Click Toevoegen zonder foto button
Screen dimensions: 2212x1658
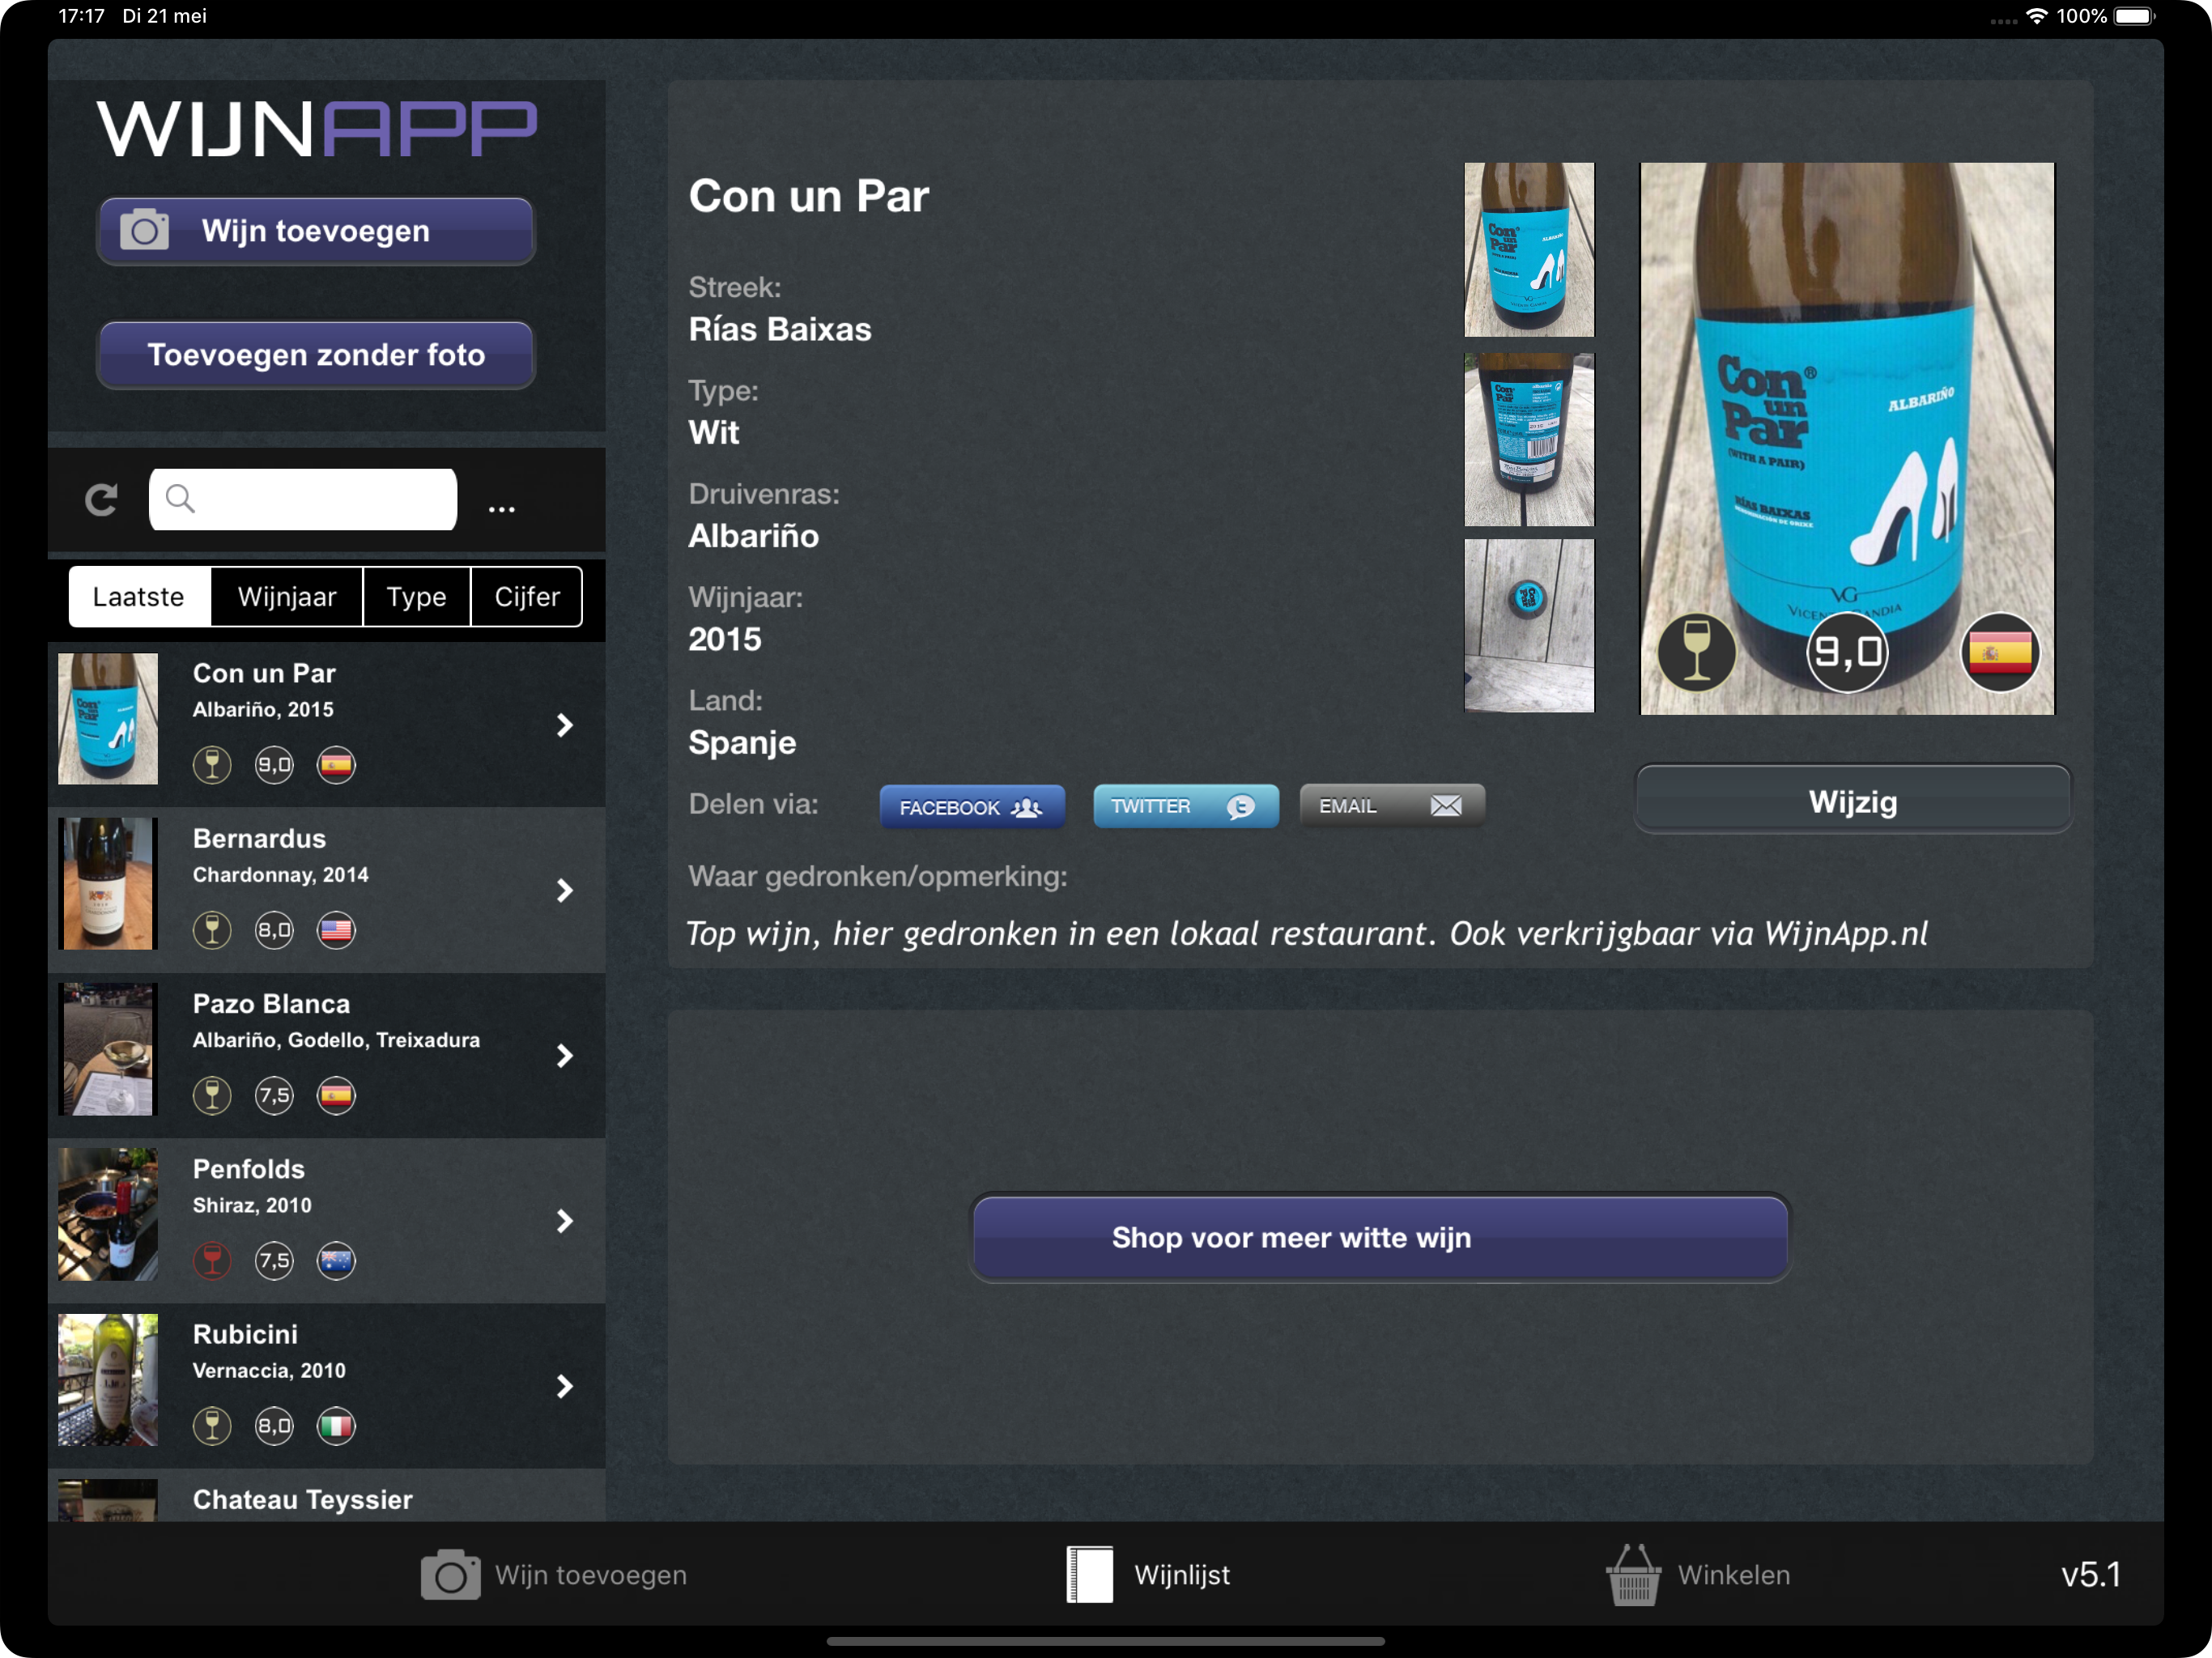(316, 355)
